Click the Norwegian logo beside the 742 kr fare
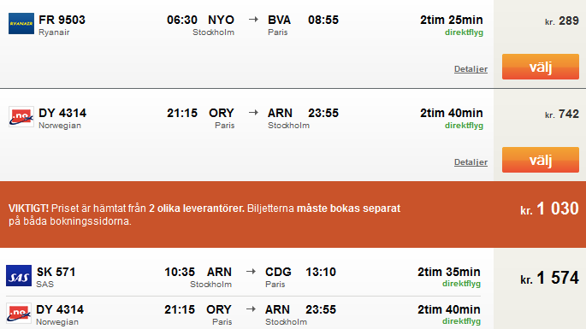Screen dimensions: 586x329 pyautogui.click(x=21, y=116)
